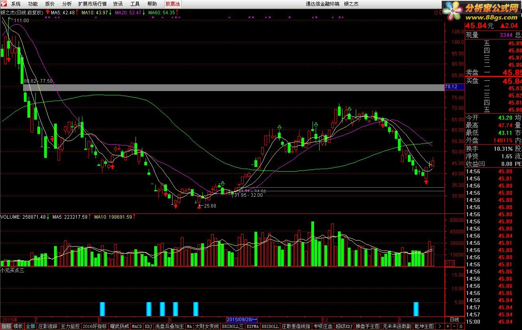Click the red square icon at chart corner
The height and width of the screenshot is (330, 522).
440,12
